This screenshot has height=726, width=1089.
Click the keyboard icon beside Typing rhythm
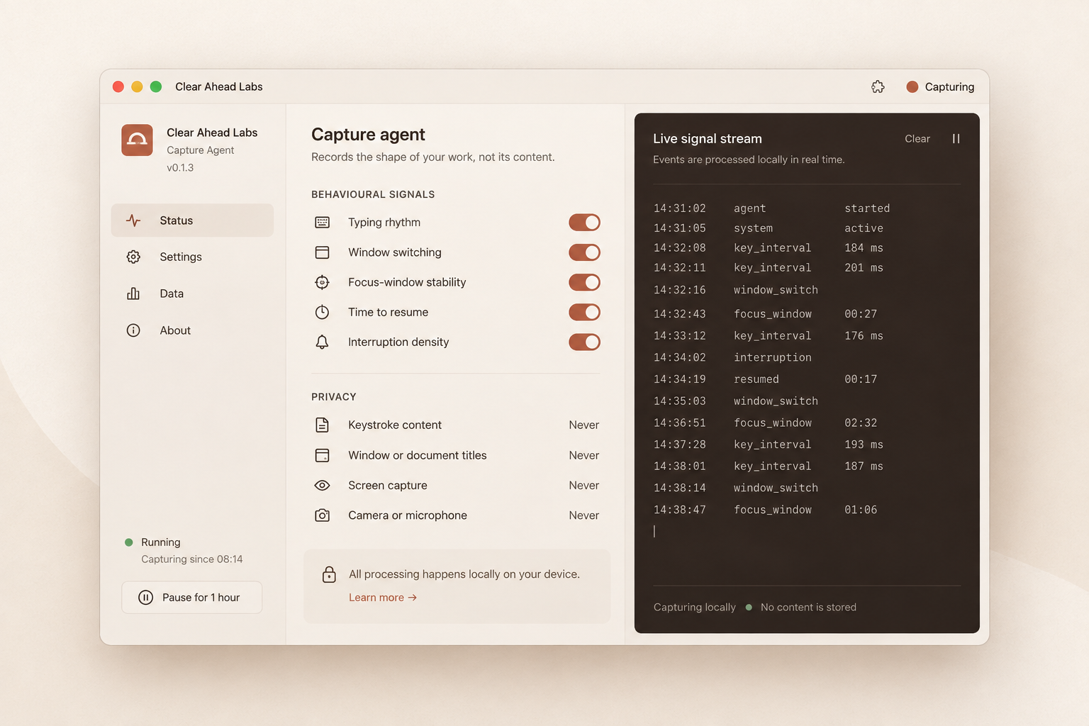[x=322, y=223]
